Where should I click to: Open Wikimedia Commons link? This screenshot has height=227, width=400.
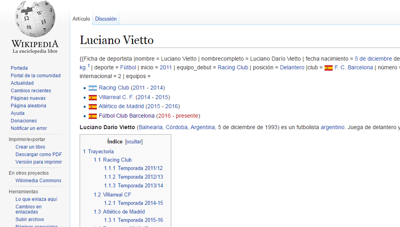click(39, 181)
